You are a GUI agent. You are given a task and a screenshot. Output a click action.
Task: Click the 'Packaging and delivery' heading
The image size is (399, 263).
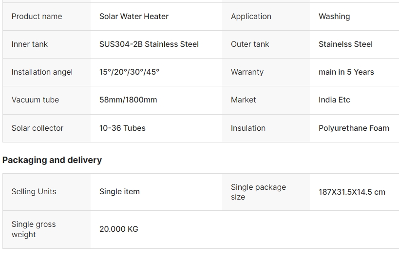coord(52,160)
